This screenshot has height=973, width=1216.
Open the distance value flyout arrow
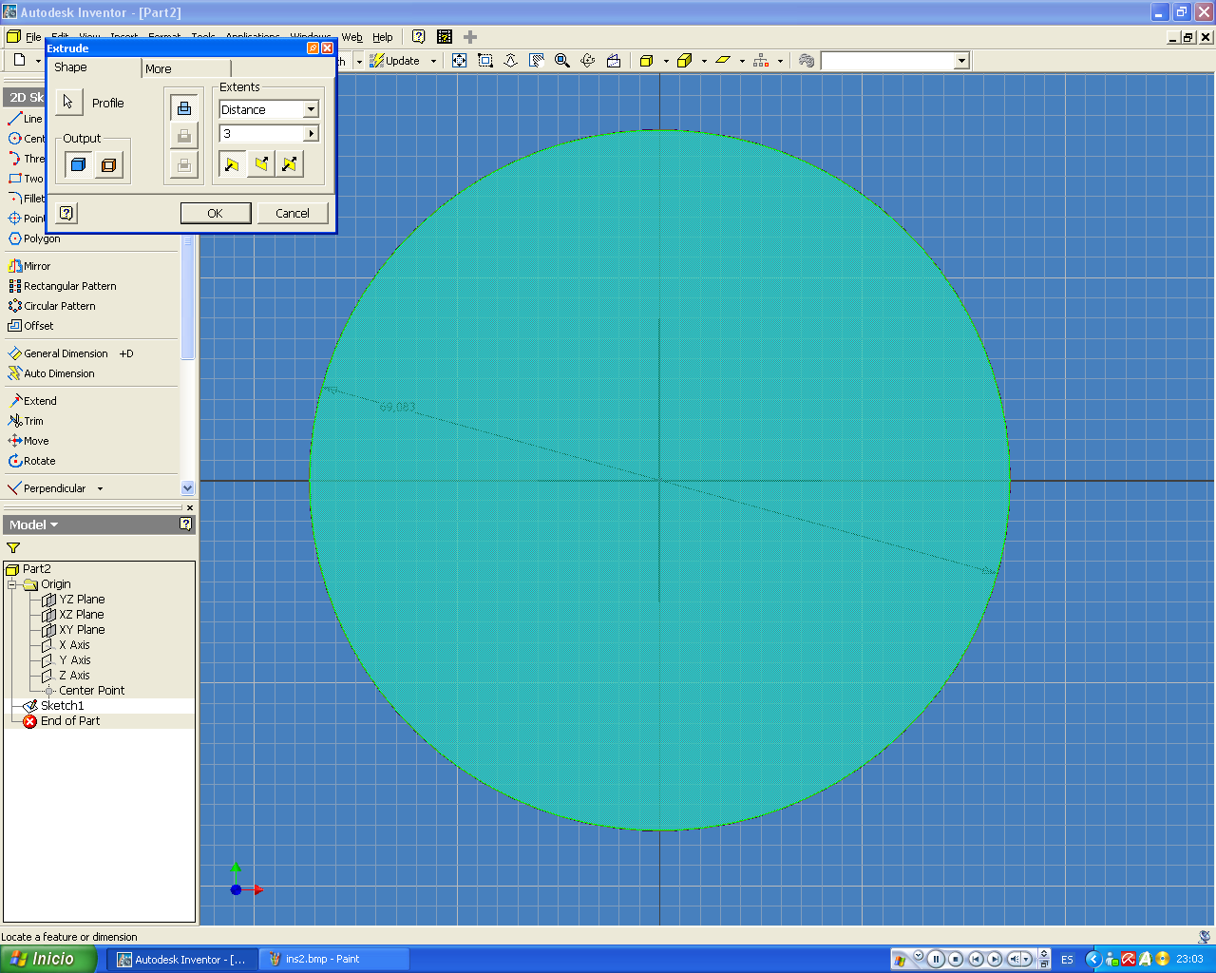coord(311,134)
